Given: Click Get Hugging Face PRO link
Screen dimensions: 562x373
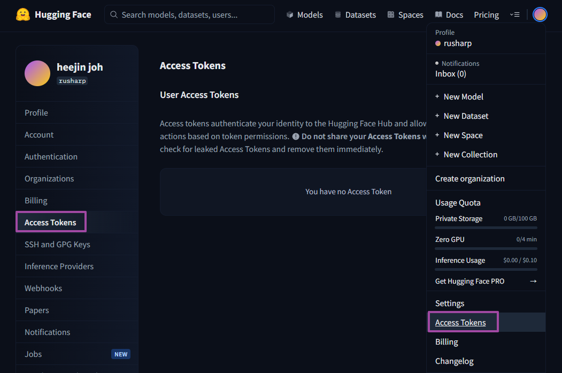Looking at the screenshot, I should pos(486,281).
